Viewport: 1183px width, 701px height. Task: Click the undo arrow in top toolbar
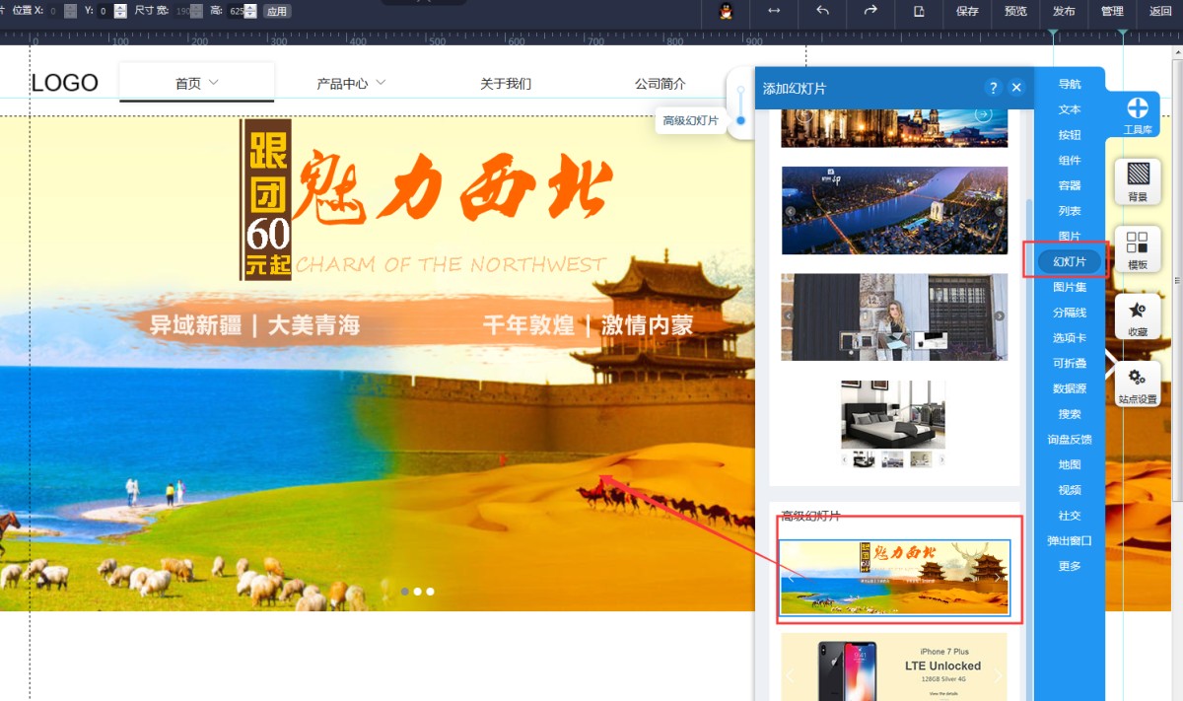point(822,11)
